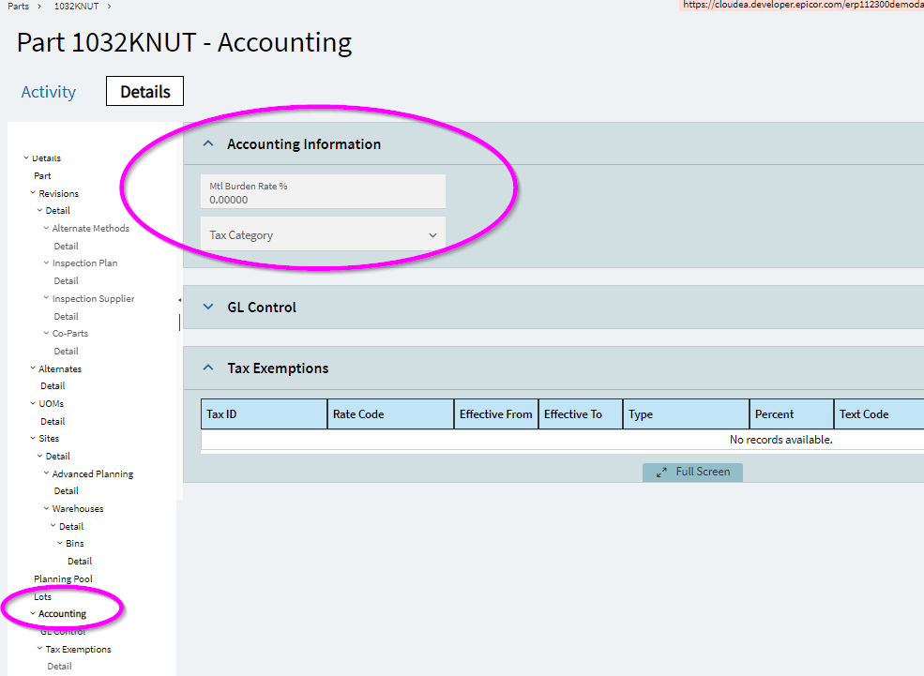Select Planning Pool in the tree
Viewport: 924px width, 676px height.
[x=63, y=578]
